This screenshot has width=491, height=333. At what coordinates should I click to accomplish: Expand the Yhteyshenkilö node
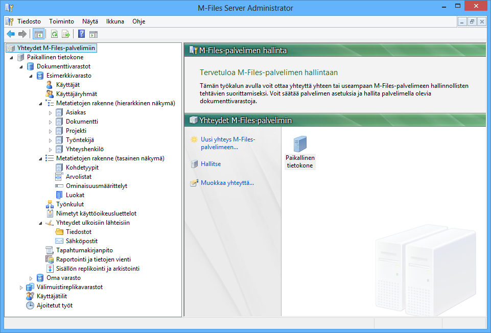pyautogui.click(x=51, y=150)
